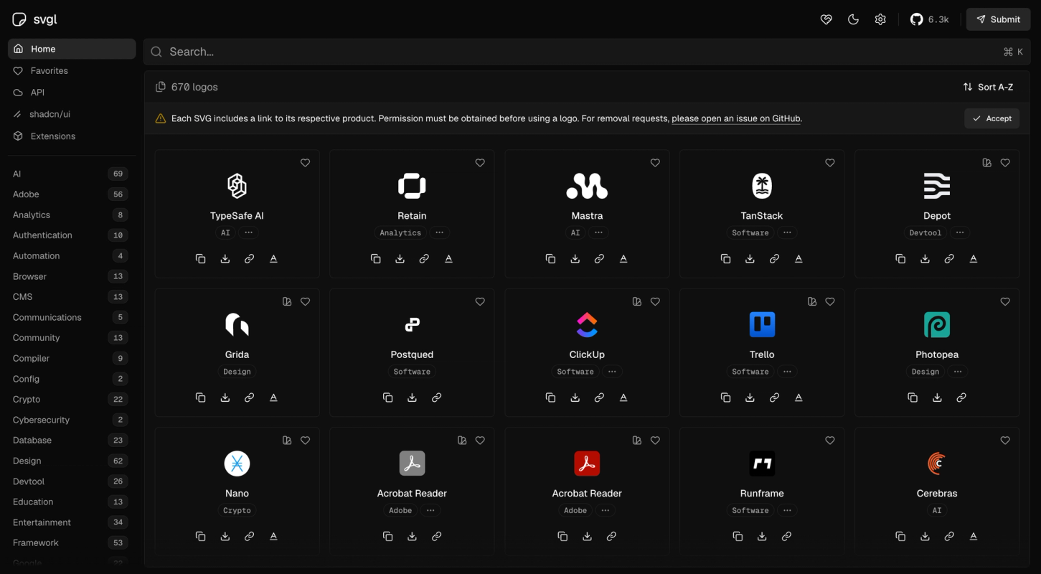The image size is (1041, 574).
Task: Expand more categories for TypeSafe AI
Action: point(248,232)
